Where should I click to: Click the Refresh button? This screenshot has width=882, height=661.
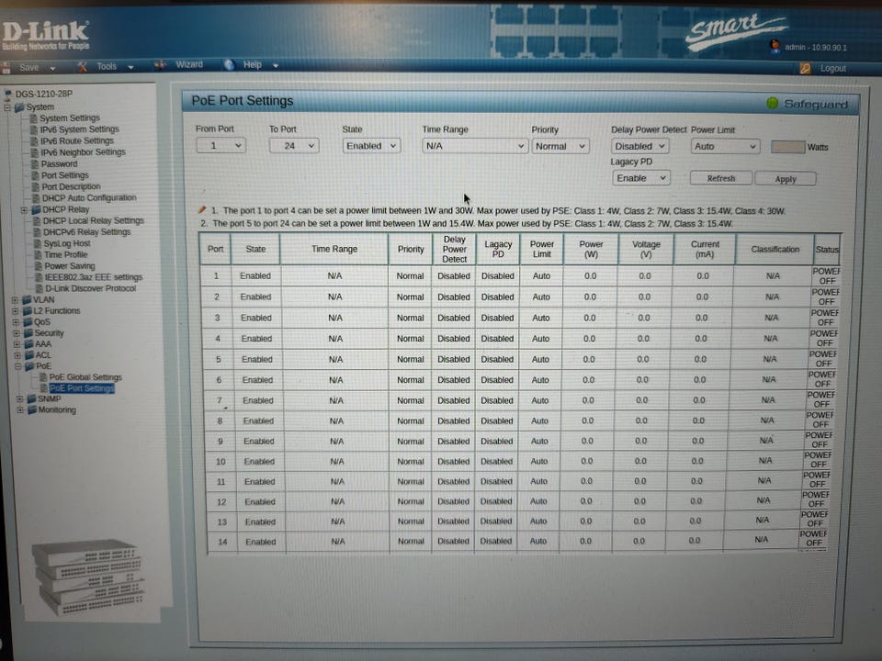[720, 178]
